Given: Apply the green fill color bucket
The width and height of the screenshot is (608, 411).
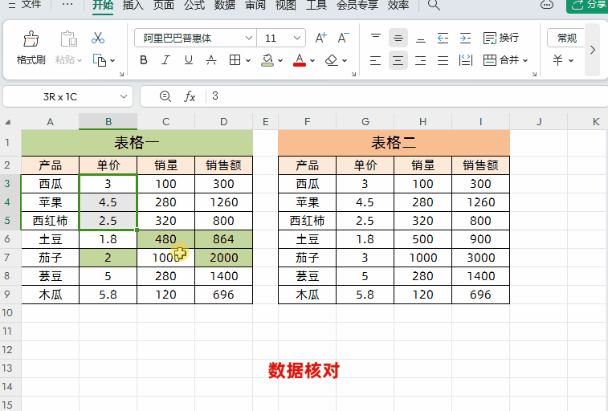Looking at the screenshot, I should (x=267, y=60).
